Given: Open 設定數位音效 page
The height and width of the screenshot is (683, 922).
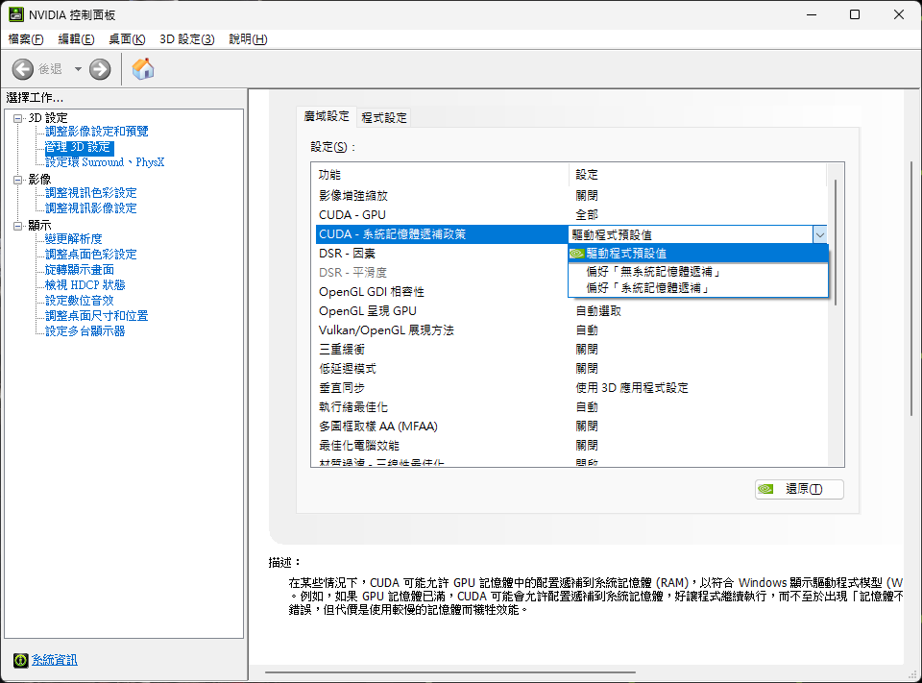Looking at the screenshot, I should click(x=80, y=301).
